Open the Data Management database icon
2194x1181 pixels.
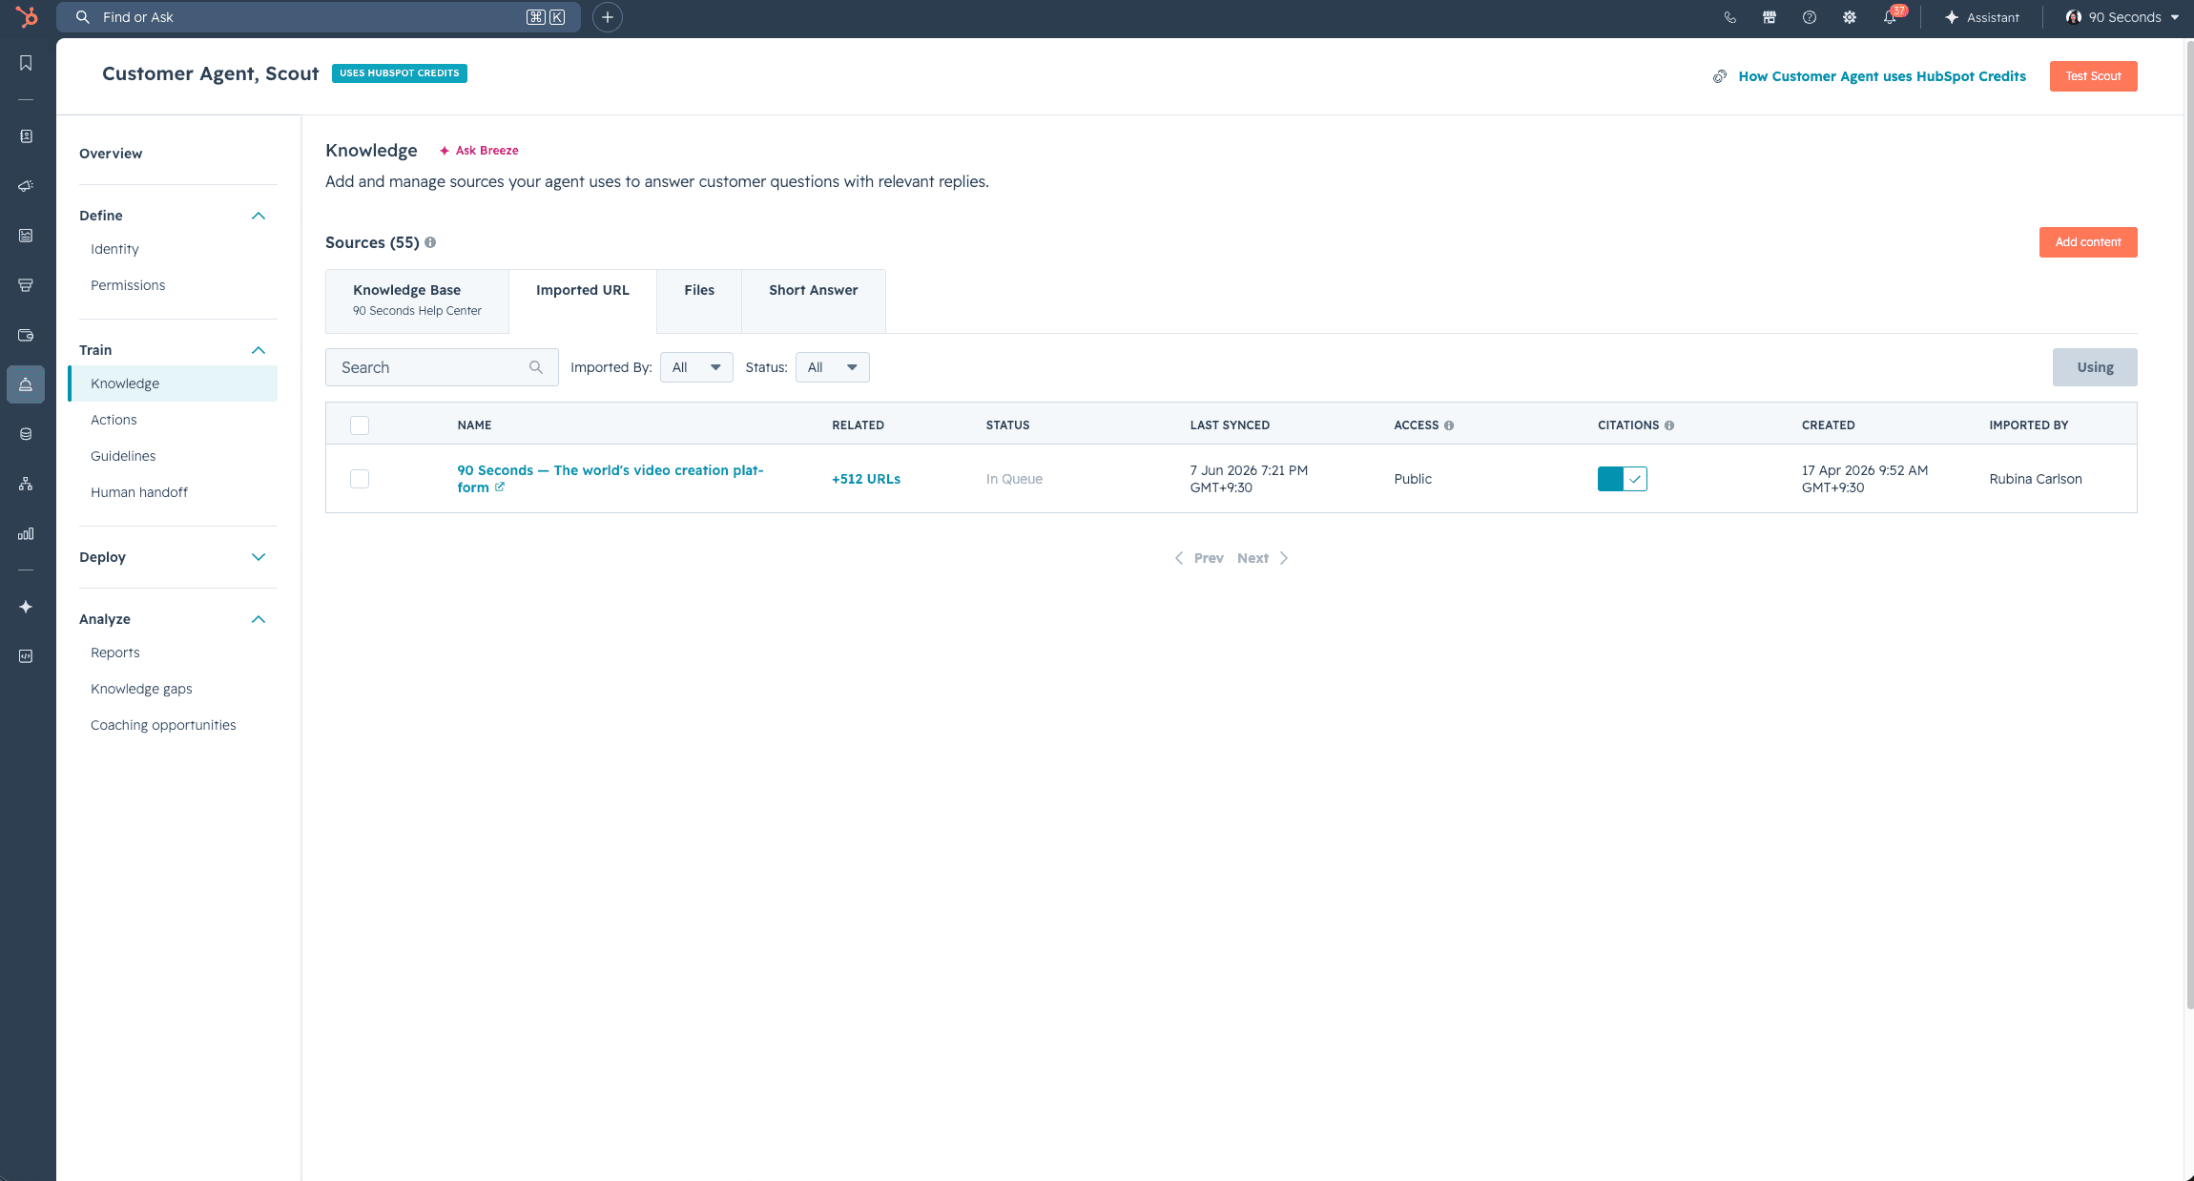(26, 434)
